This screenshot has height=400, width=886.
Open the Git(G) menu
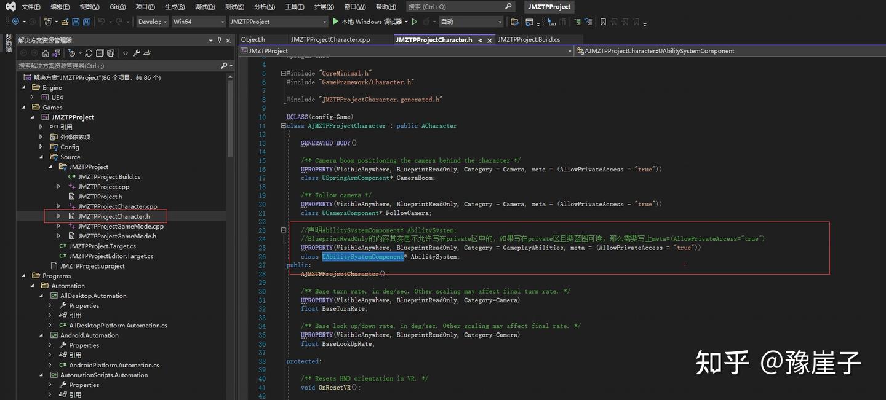(x=117, y=7)
